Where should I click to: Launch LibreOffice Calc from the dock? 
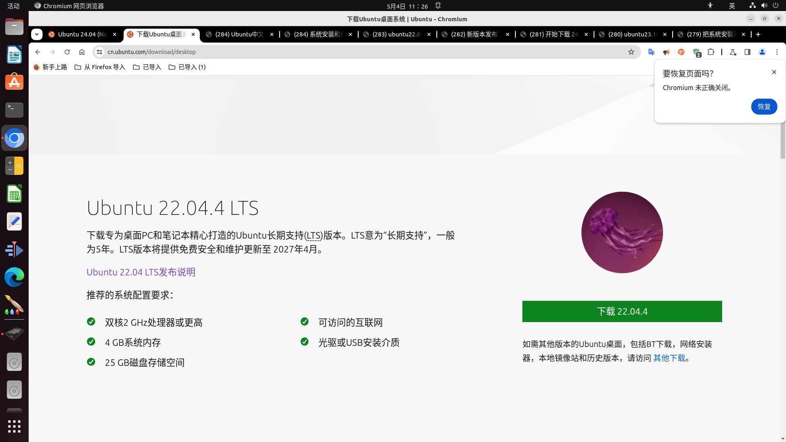pyautogui.click(x=14, y=194)
